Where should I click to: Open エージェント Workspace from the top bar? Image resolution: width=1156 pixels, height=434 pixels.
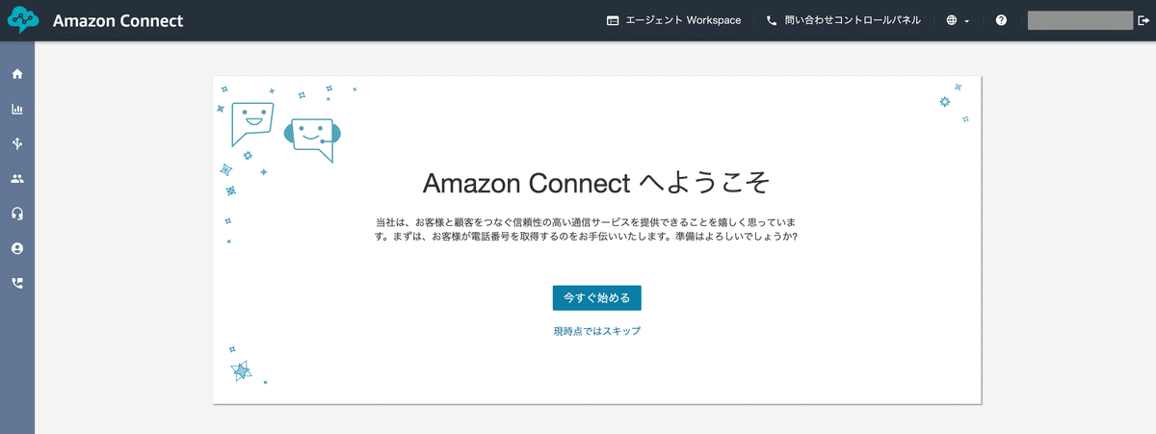(x=674, y=20)
